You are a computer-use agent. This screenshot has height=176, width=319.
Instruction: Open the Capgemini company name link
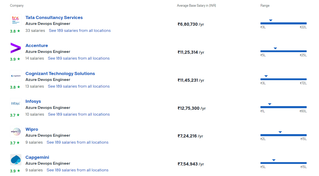(37, 157)
